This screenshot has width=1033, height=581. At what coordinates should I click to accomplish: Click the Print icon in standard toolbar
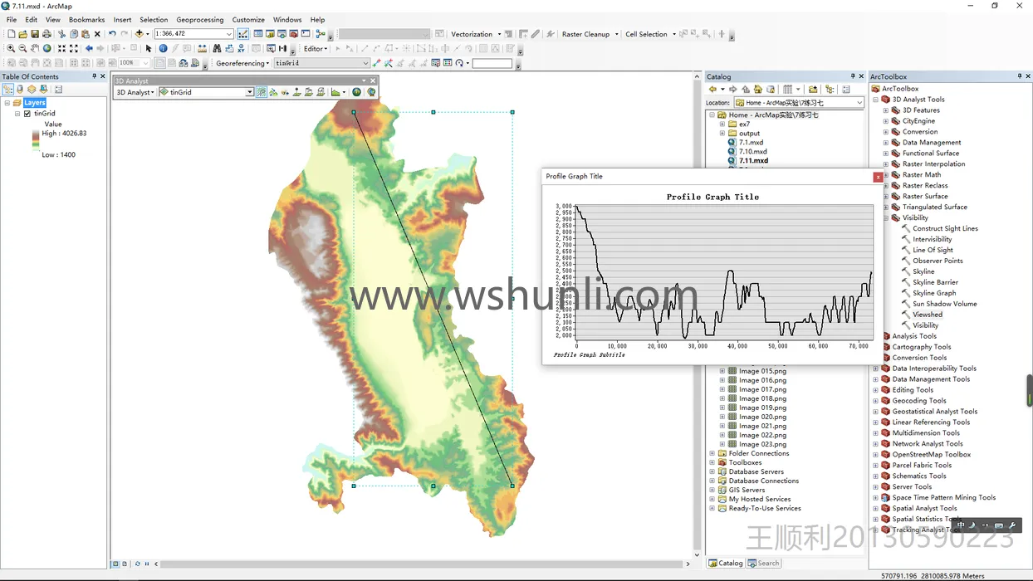[47, 34]
